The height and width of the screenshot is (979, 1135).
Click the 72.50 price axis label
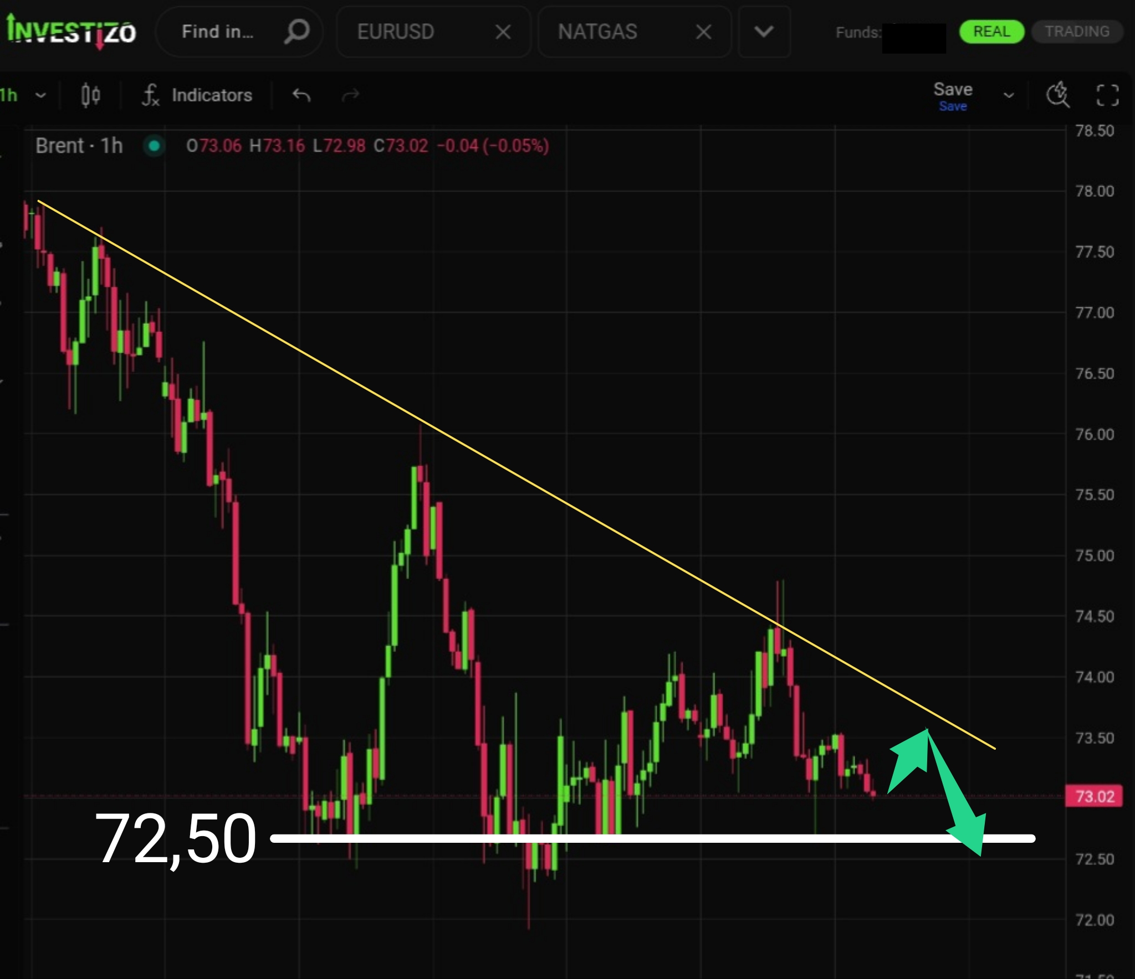[x=1095, y=859]
